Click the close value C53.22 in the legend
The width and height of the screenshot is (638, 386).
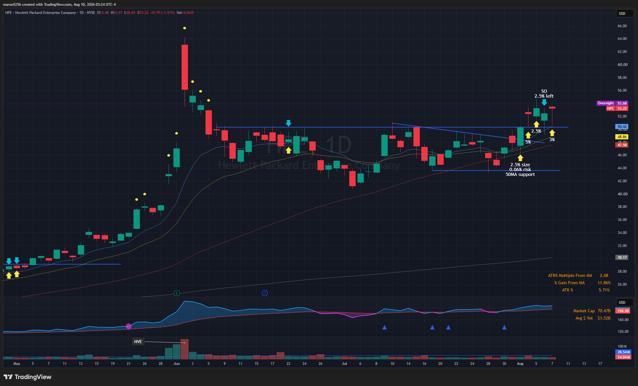[143, 13]
